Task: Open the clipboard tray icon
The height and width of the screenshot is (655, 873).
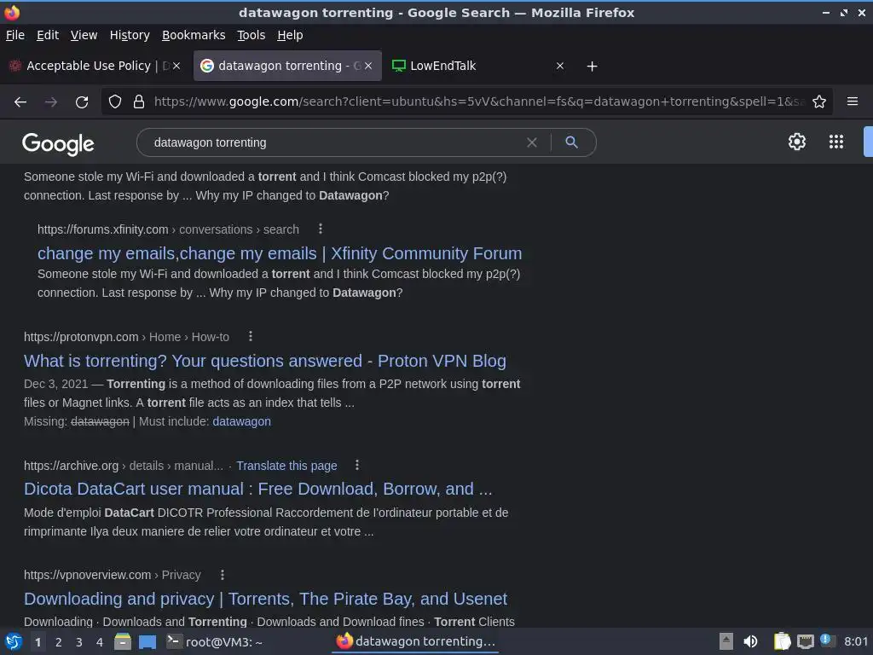Action: pyautogui.click(x=782, y=641)
